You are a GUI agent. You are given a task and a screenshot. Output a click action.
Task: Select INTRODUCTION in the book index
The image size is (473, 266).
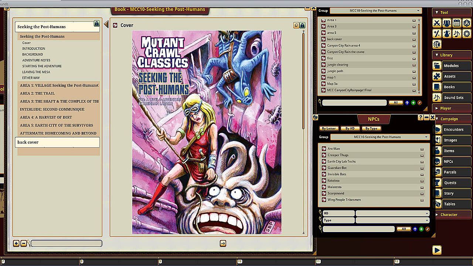(x=34, y=48)
